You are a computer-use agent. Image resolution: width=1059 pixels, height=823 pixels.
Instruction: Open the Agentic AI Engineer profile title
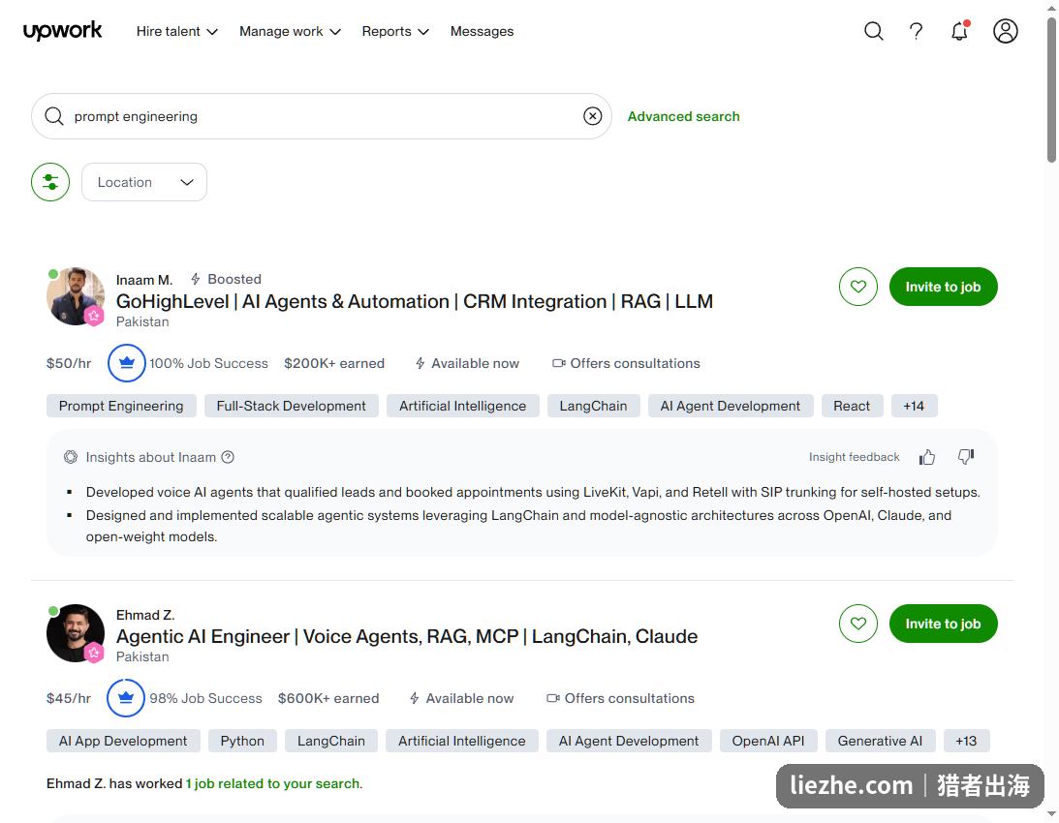pyautogui.click(x=407, y=636)
